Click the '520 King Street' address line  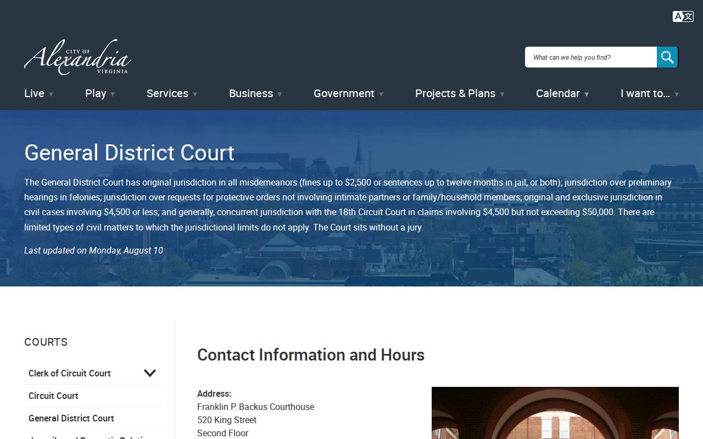click(x=227, y=420)
